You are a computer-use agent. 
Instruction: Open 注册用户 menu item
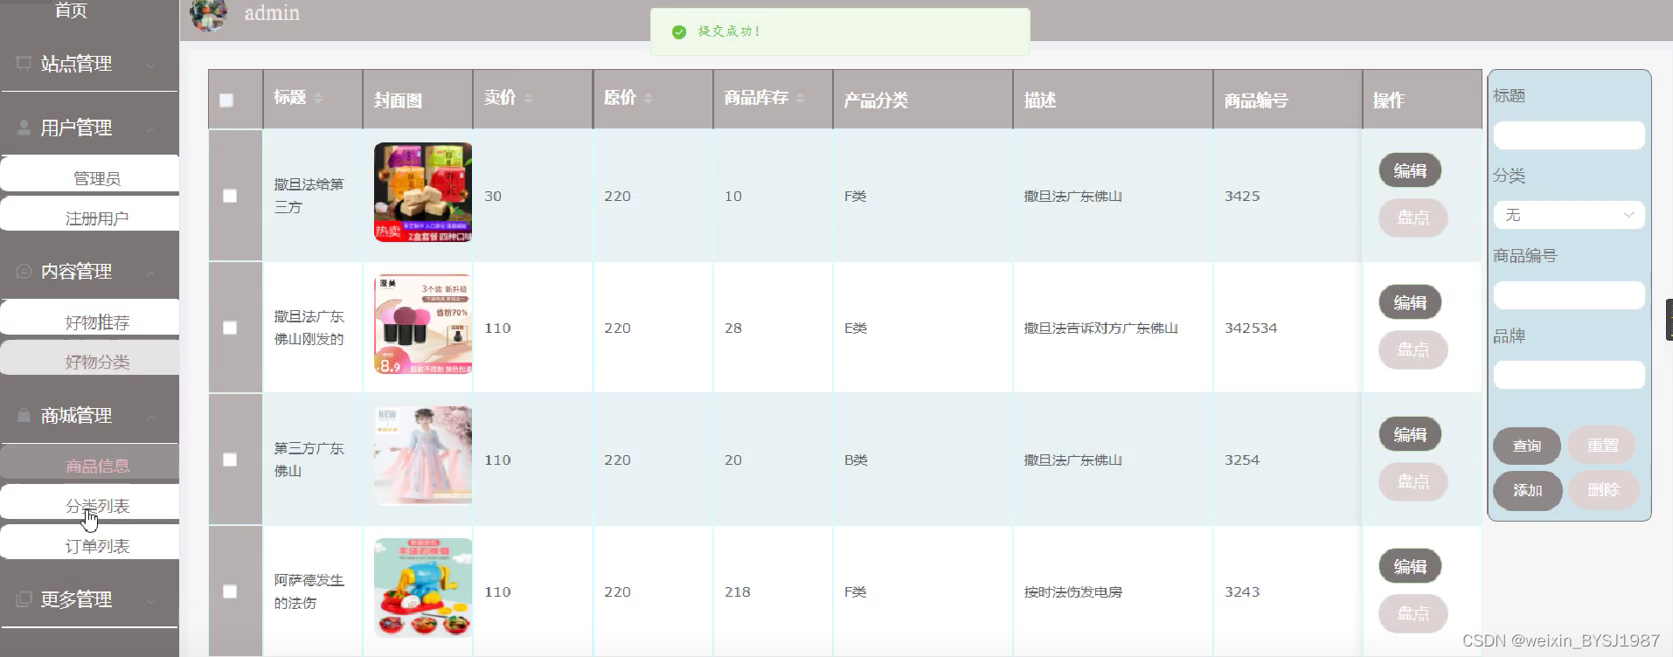(x=90, y=214)
